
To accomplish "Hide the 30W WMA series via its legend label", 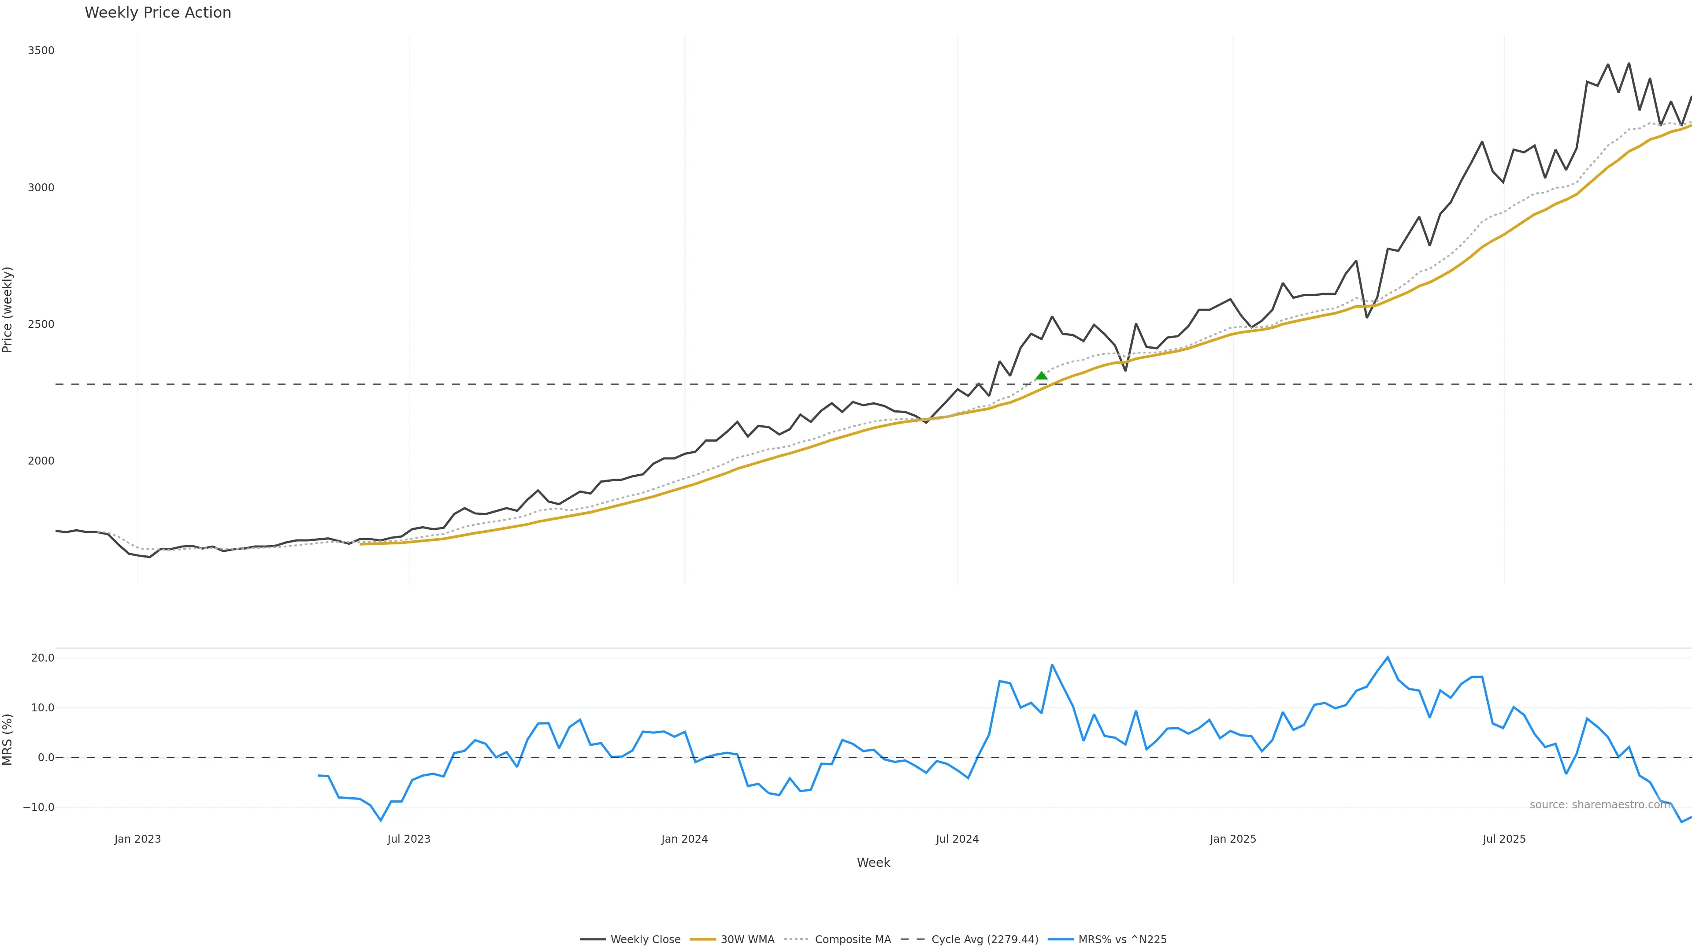I will coord(747,940).
